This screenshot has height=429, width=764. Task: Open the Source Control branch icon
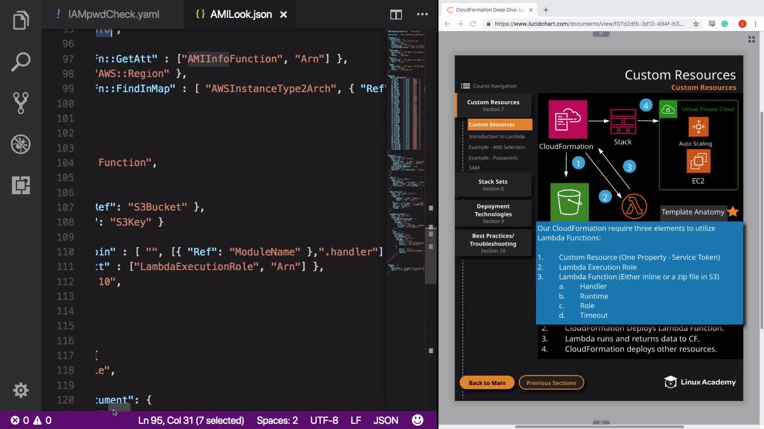point(21,103)
